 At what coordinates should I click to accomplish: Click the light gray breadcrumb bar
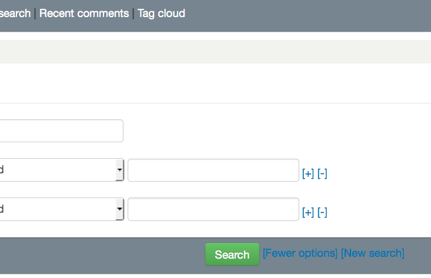(x=215, y=52)
